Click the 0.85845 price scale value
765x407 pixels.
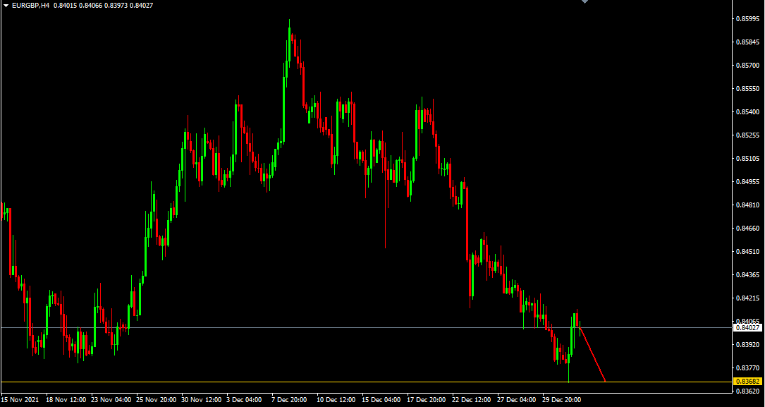pyautogui.click(x=748, y=42)
